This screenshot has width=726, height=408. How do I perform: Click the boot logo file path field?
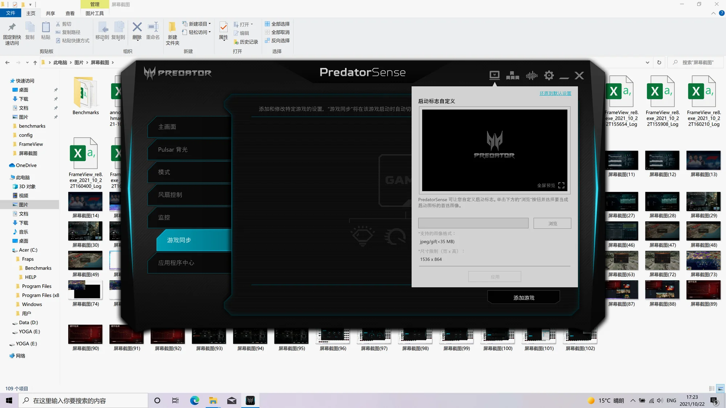473,223
